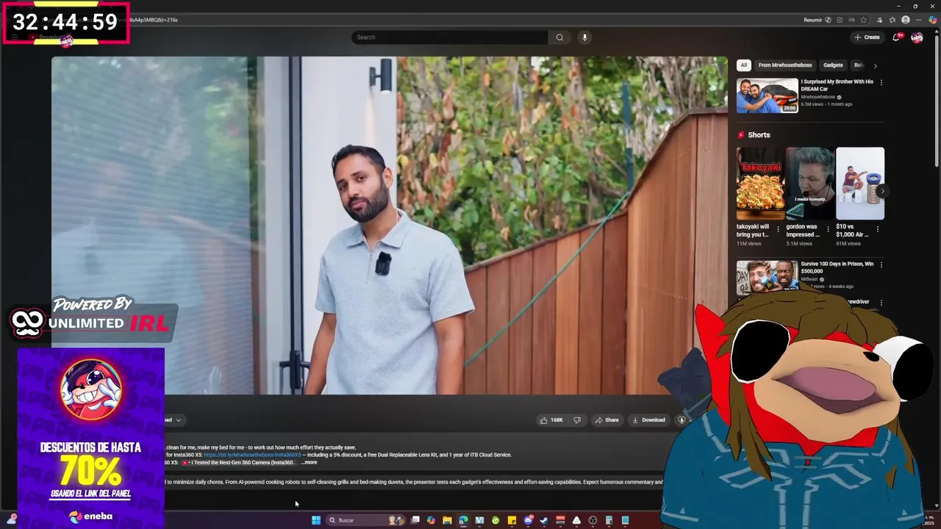The width and height of the screenshot is (941, 529).
Task: Like the video with thumbs-up 168K
Action: [552, 420]
